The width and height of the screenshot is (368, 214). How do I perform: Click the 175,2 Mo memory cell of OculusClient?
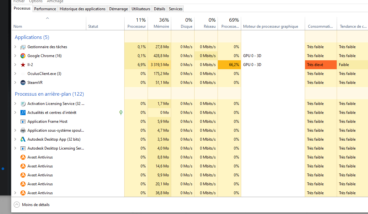[x=159, y=74]
